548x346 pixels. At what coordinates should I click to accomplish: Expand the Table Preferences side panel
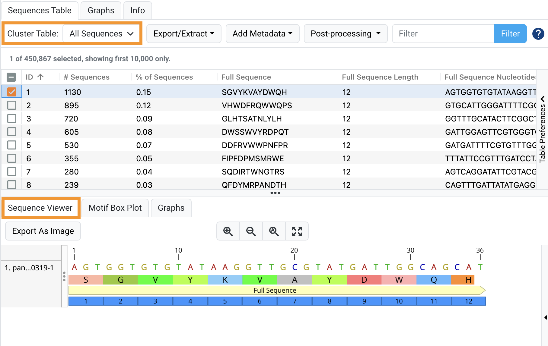point(543,130)
